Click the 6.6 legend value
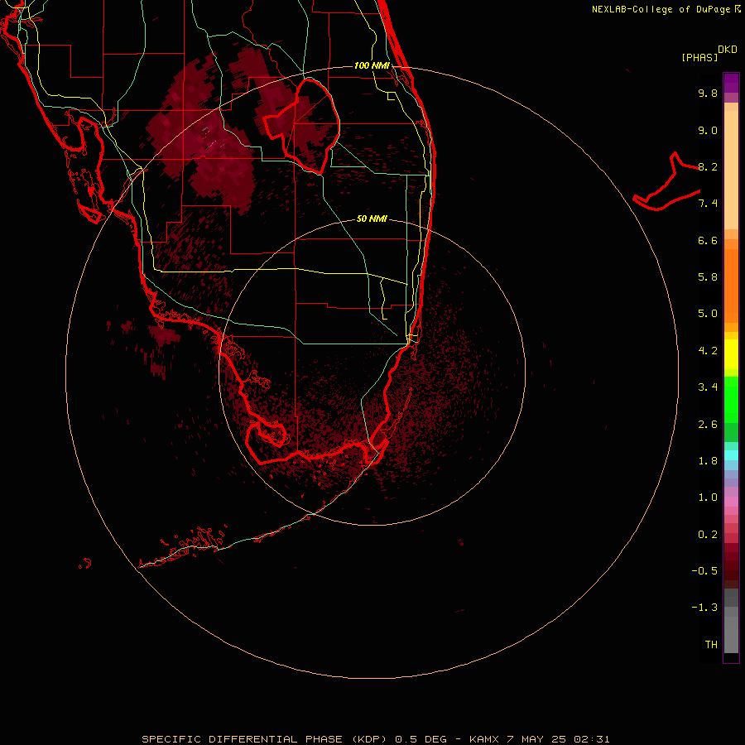The height and width of the screenshot is (745, 745). [708, 240]
